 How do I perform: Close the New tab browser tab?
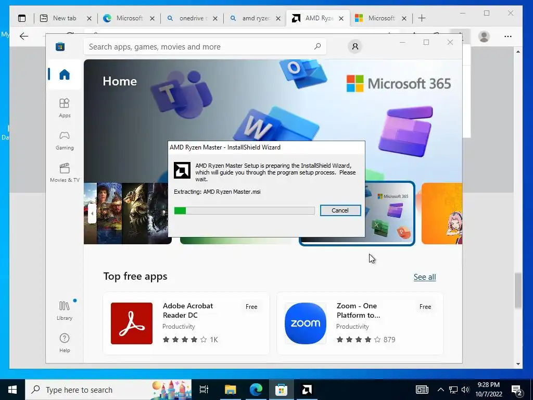pyautogui.click(x=89, y=18)
